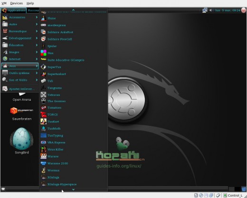This screenshot has height=198, width=247.
Task: Open the Help menu
Action: coord(30,3)
